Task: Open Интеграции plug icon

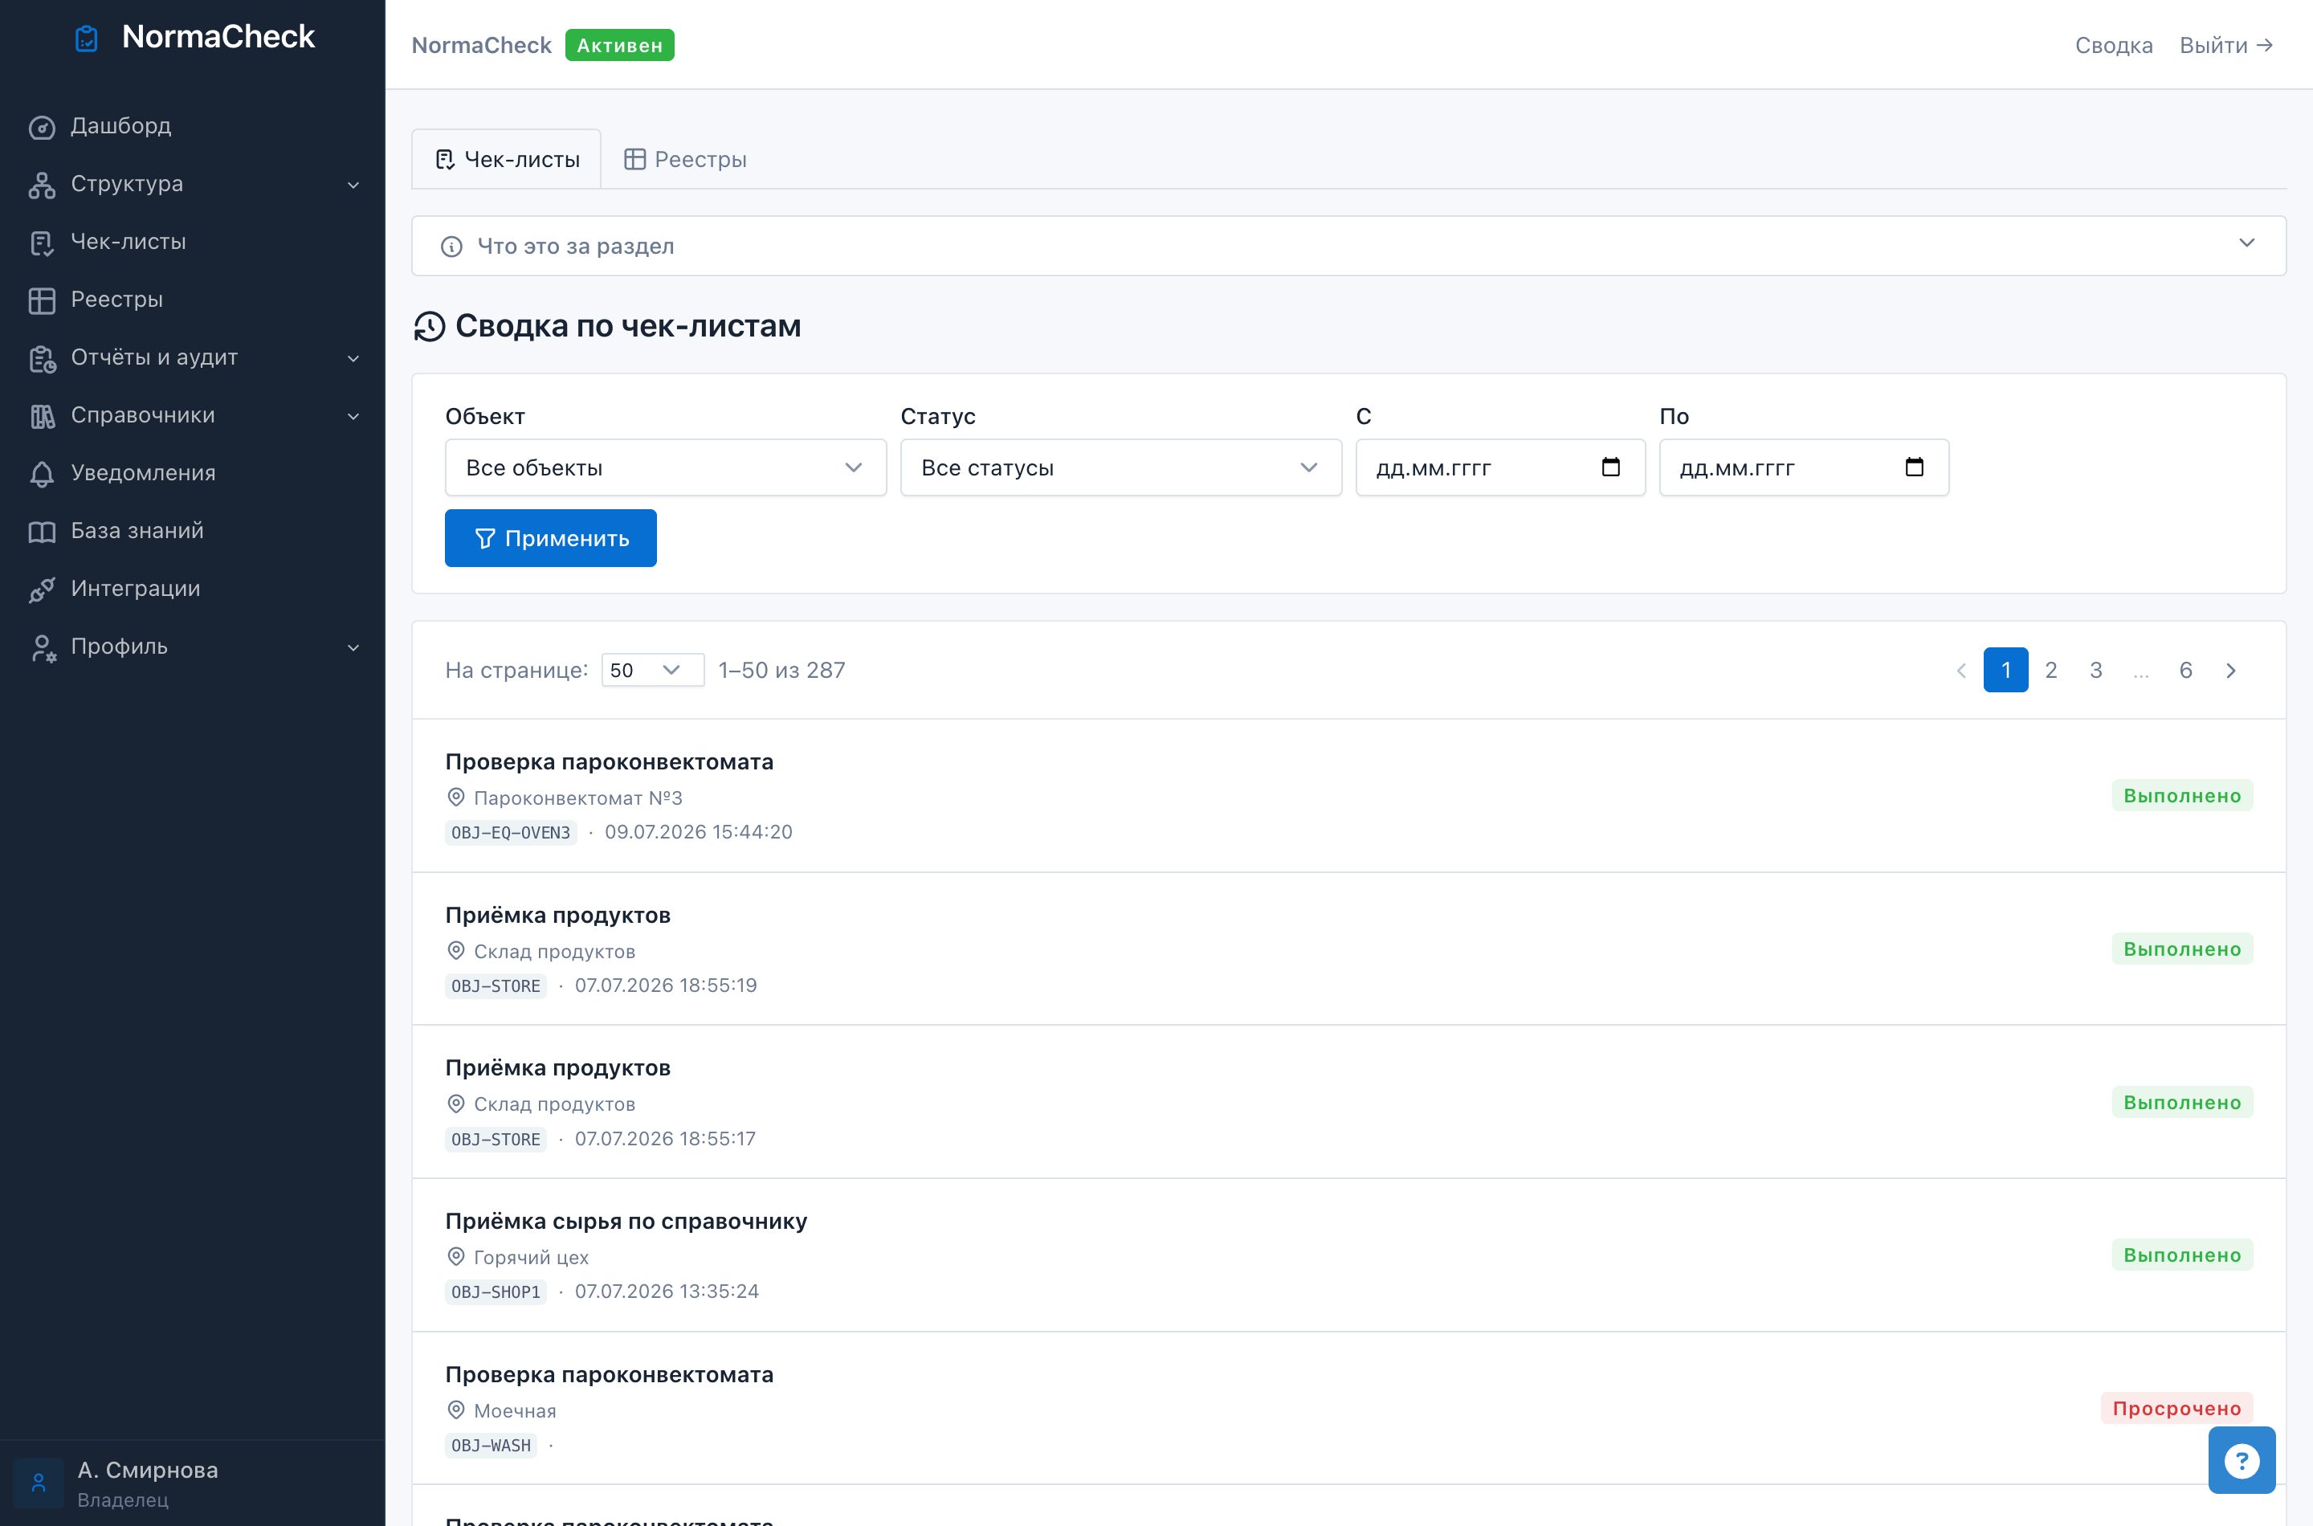Action: (x=42, y=590)
